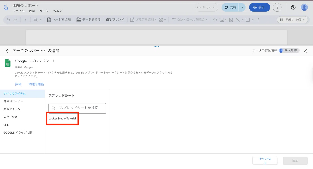Open the ページ menu

point(44,11)
